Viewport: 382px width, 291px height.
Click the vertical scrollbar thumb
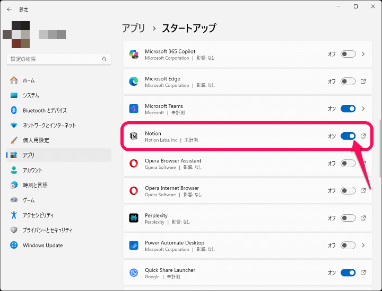[x=380, y=148]
